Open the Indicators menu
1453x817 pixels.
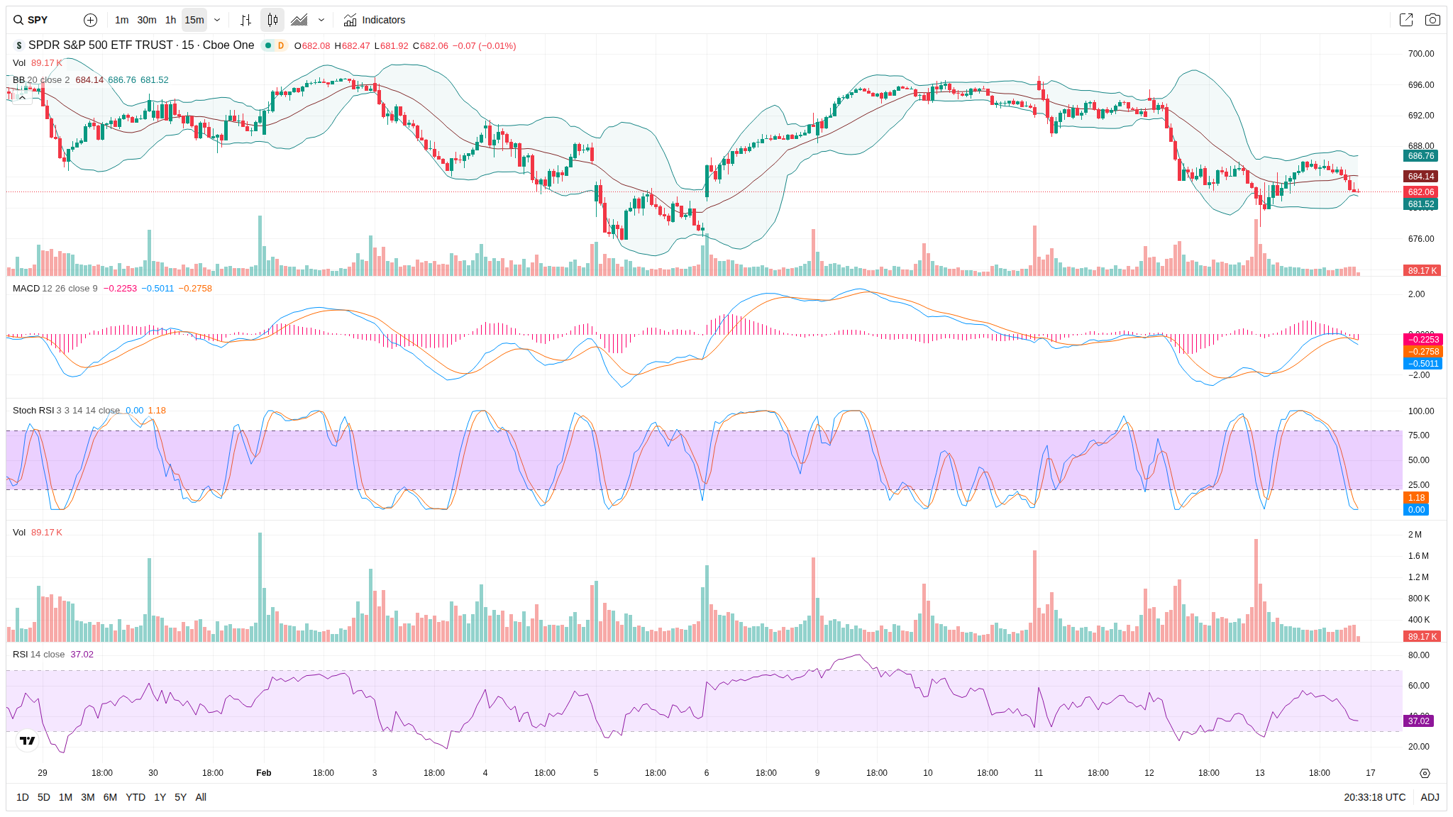pos(375,20)
